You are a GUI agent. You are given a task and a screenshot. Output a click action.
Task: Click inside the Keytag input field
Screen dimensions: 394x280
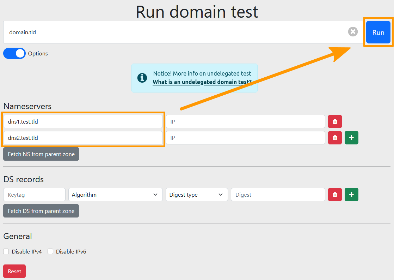[x=34, y=195]
